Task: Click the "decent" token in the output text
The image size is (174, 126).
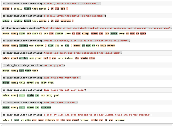Action: pos(39,46)
